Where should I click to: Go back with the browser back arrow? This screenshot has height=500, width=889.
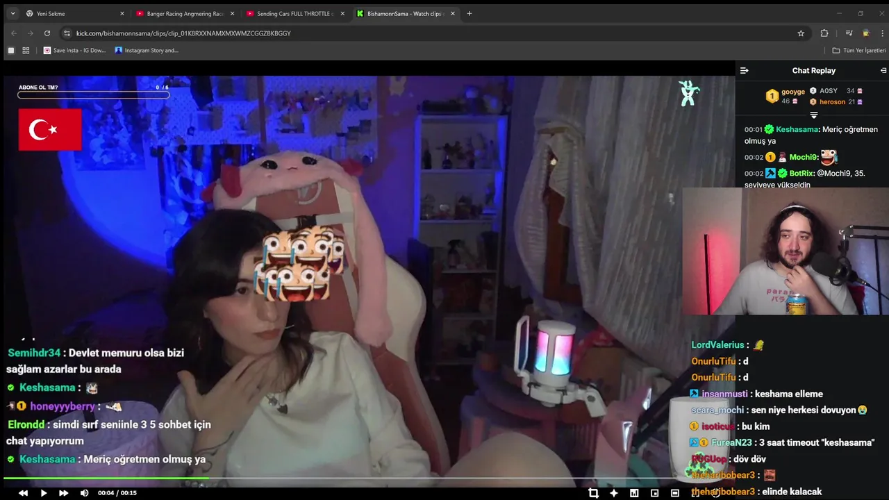click(x=14, y=33)
